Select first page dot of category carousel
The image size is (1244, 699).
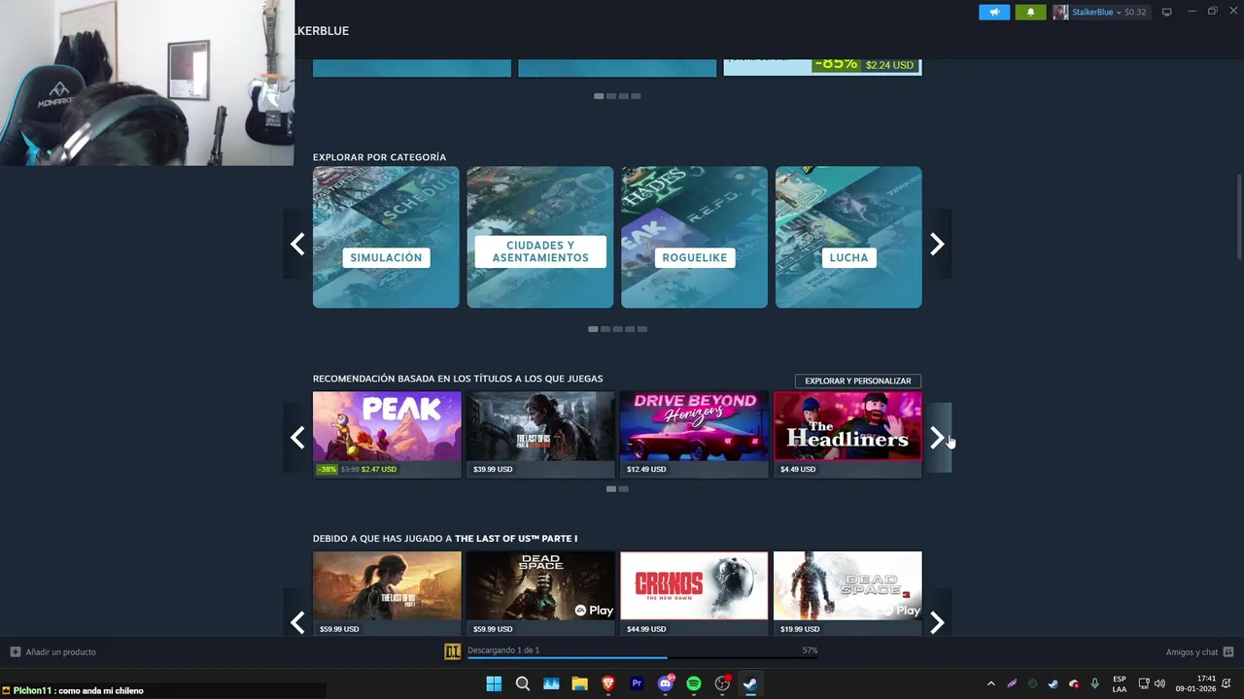pyautogui.click(x=593, y=329)
